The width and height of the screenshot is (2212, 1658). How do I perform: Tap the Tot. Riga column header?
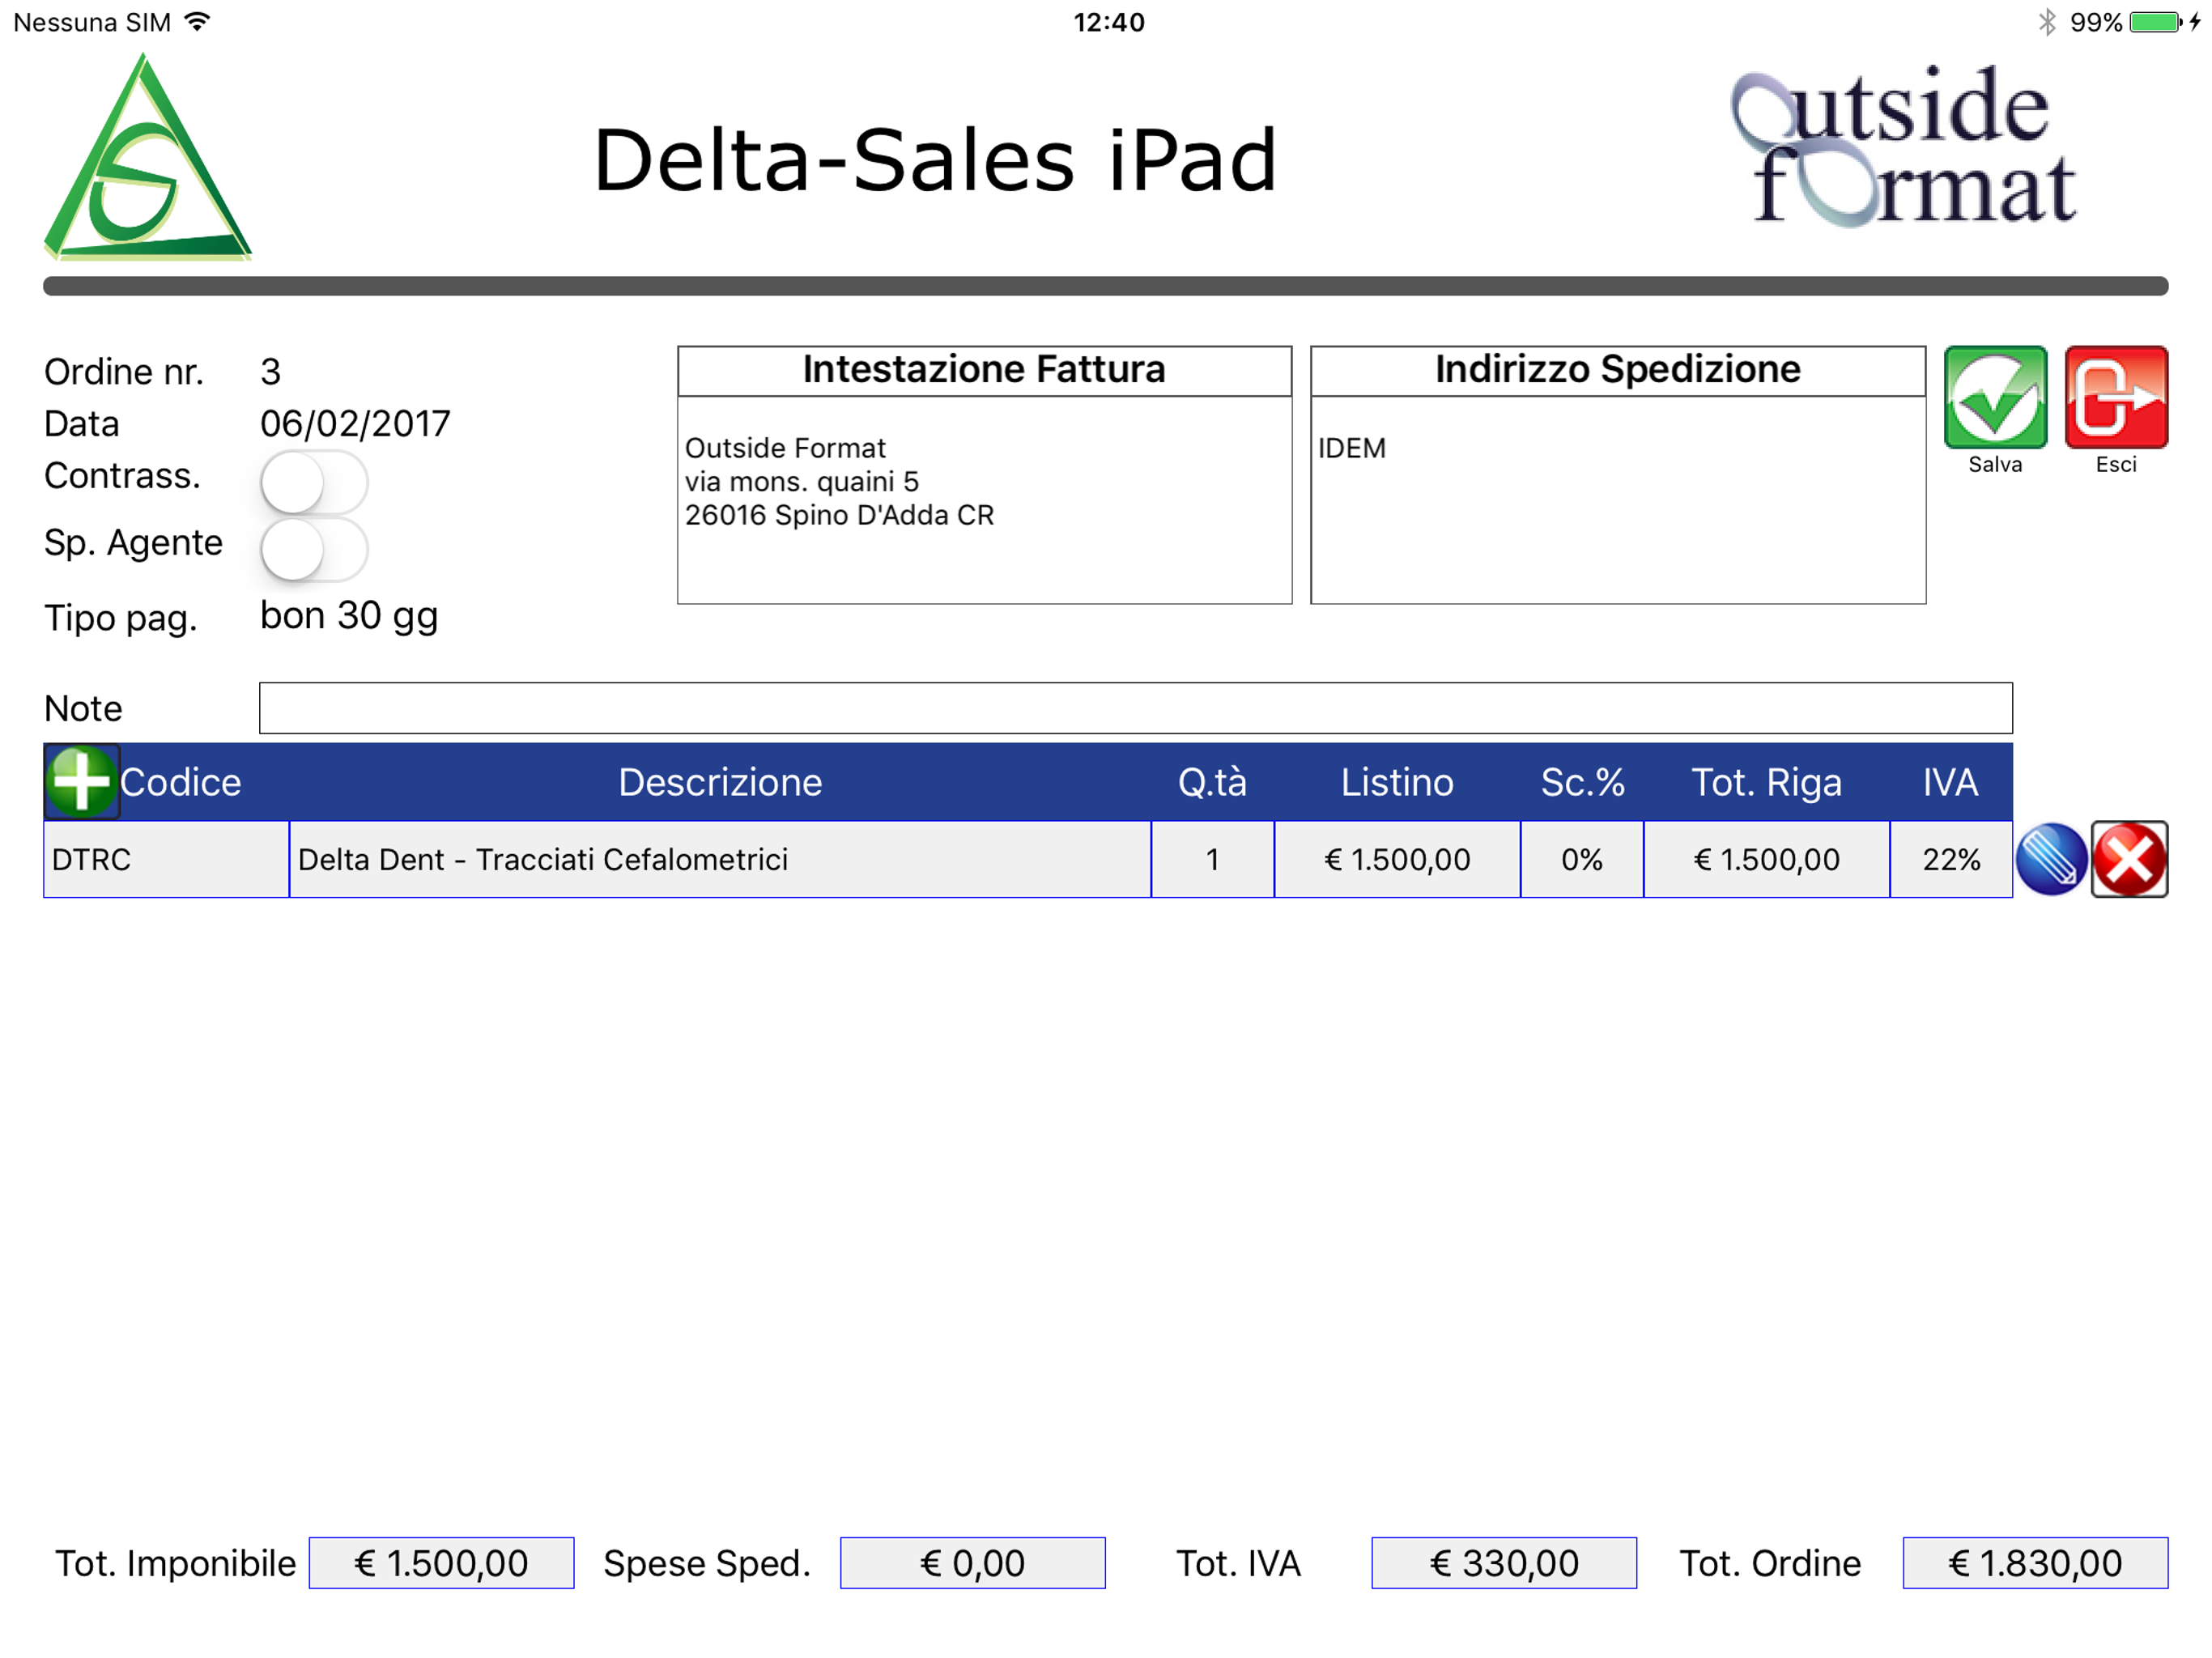(1766, 782)
